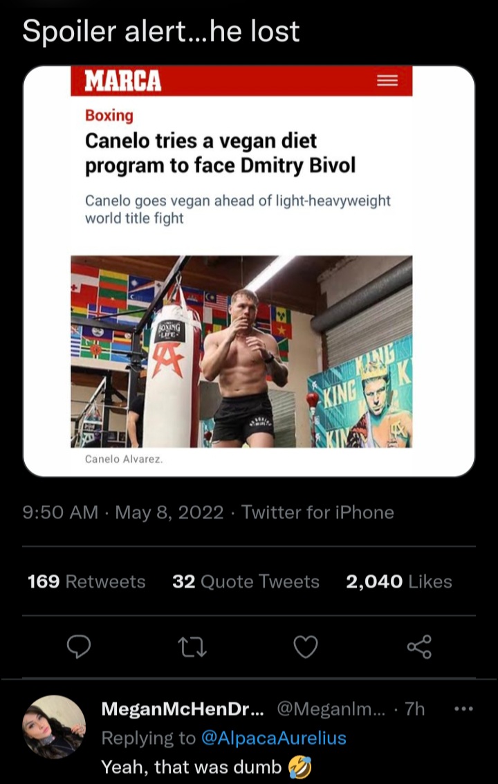View the 2,040 Likes list

click(398, 581)
